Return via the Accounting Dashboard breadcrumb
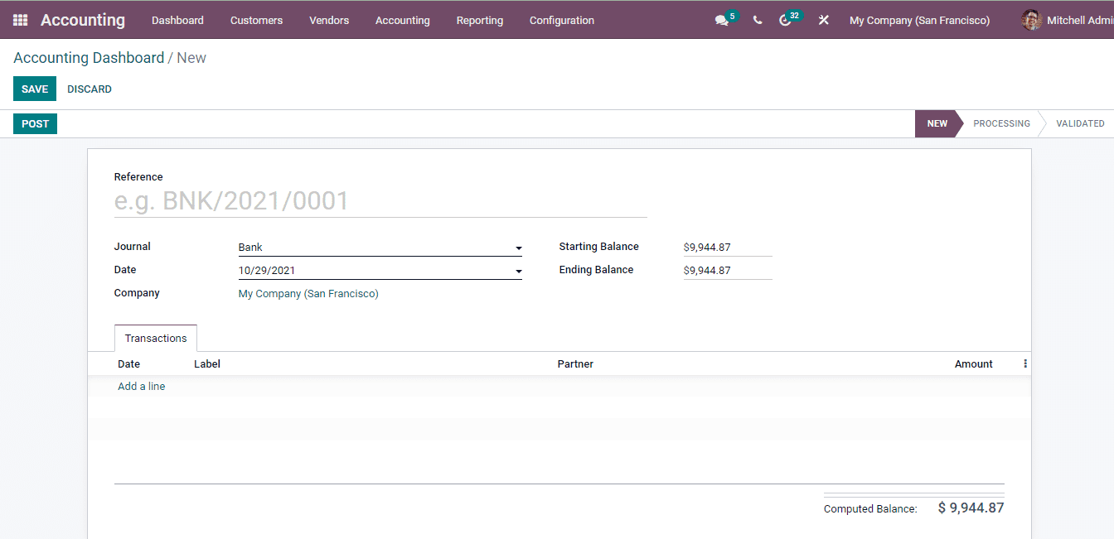1114x539 pixels. pyautogui.click(x=88, y=57)
